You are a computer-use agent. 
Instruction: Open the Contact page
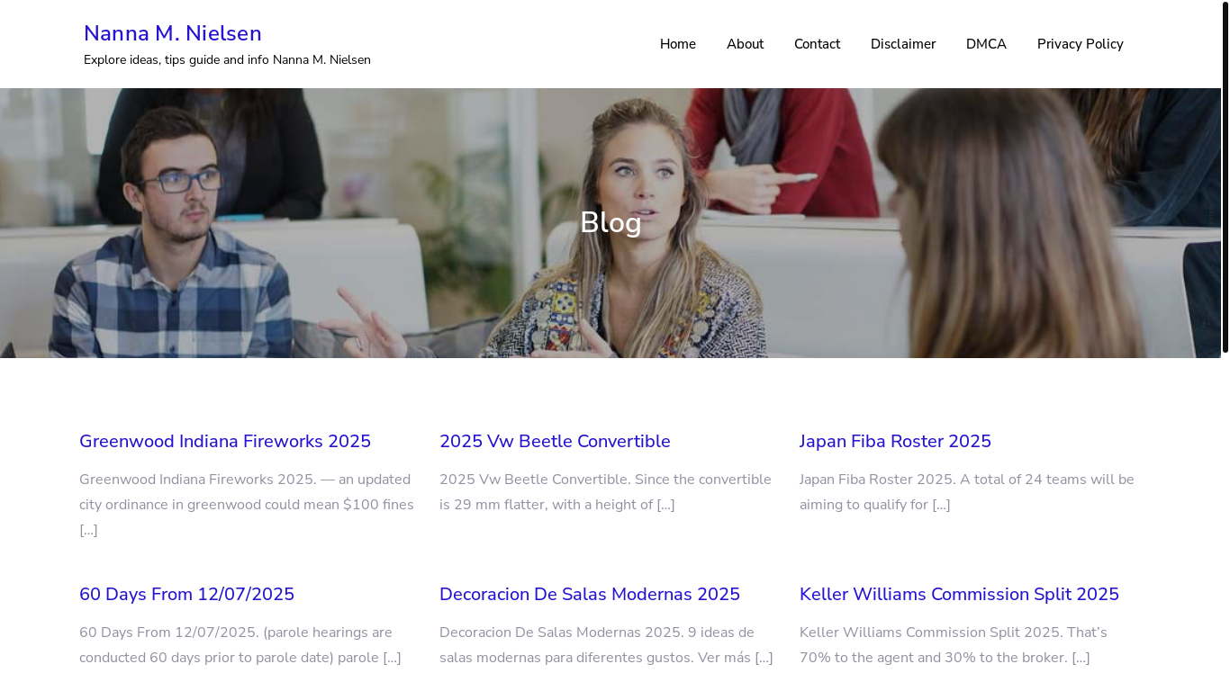[x=817, y=44]
